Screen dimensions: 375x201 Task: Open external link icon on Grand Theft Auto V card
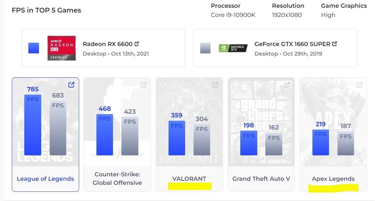pos(287,85)
